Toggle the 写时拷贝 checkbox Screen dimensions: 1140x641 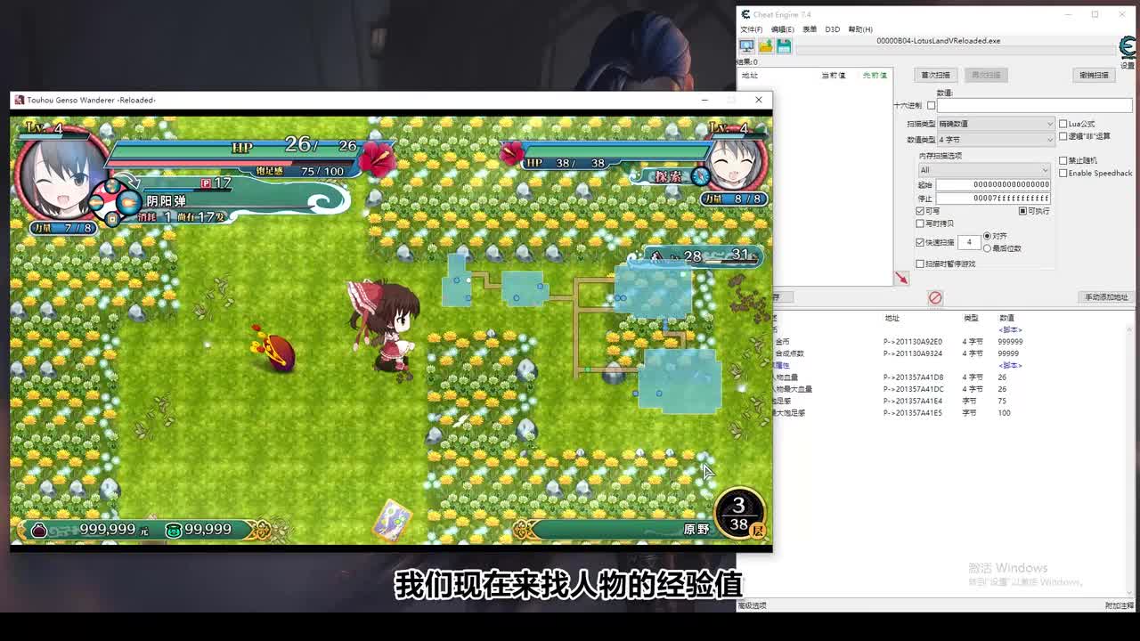tap(921, 223)
